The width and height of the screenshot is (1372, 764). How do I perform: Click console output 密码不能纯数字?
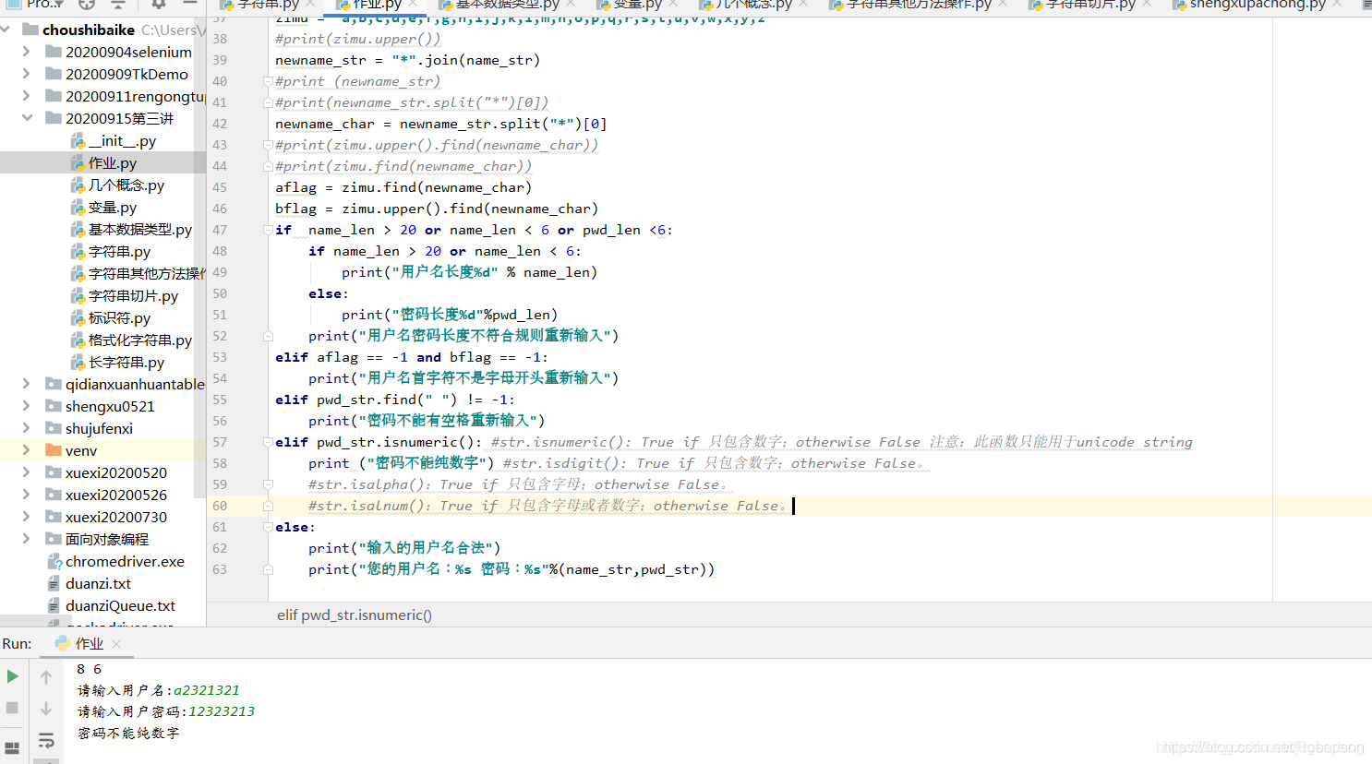click(128, 733)
